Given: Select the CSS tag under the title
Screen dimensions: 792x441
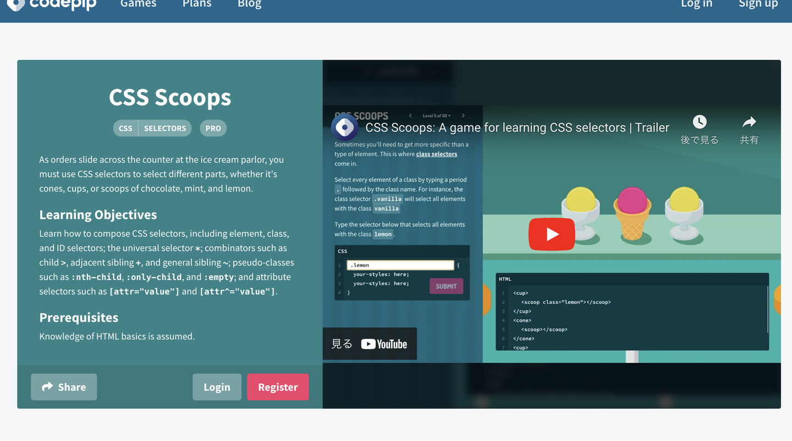Looking at the screenshot, I should pyautogui.click(x=126, y=128).
